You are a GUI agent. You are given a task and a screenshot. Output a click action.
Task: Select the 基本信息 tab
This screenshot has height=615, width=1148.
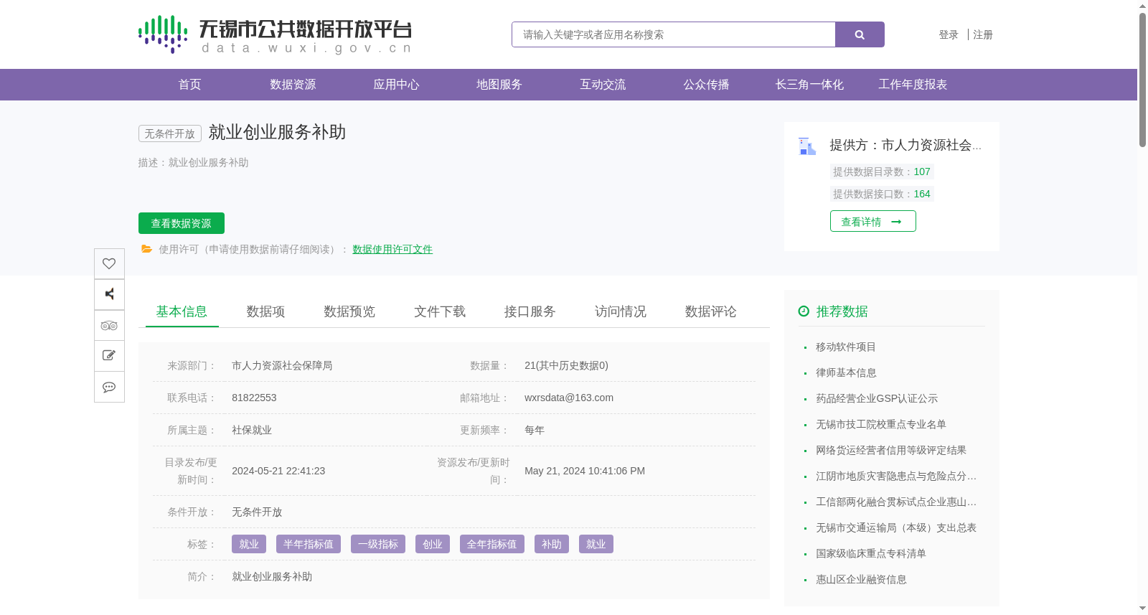(182, 311)
